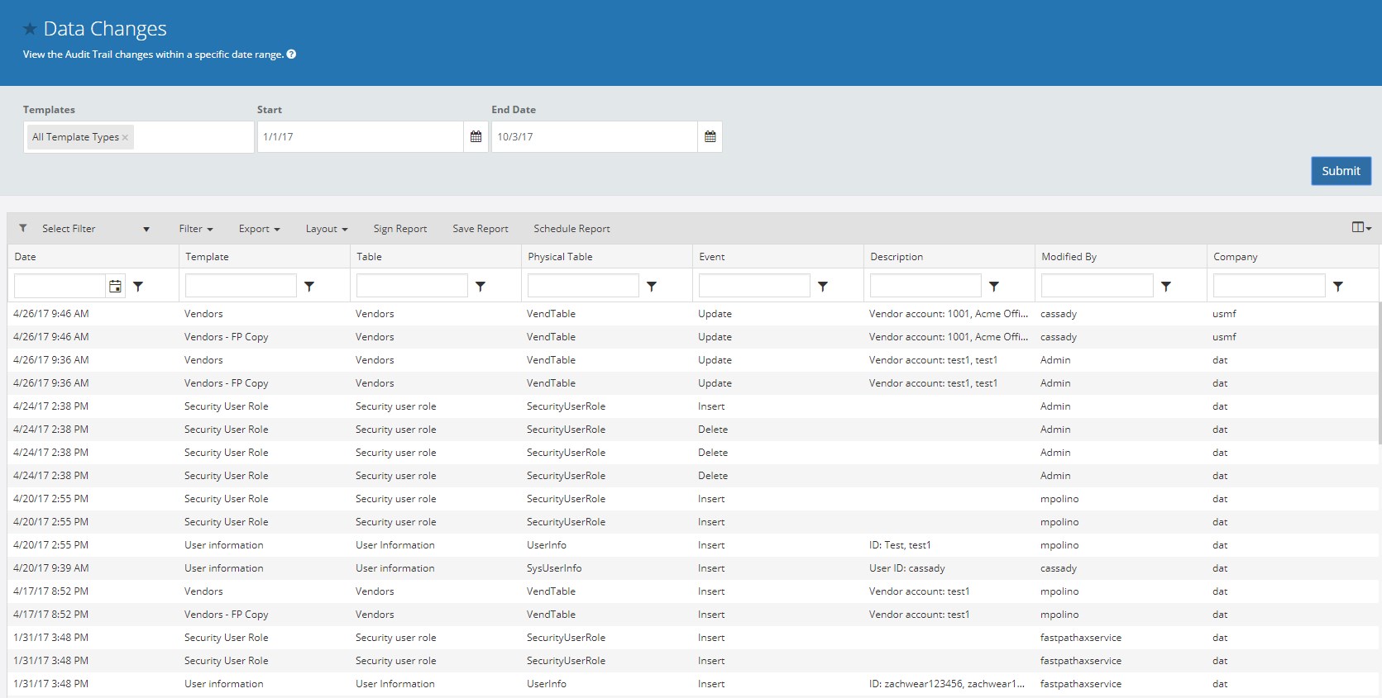Sort by the Date column header
Screen dimensions: 1382x698
pyautogui.click(x=93, y=257)
